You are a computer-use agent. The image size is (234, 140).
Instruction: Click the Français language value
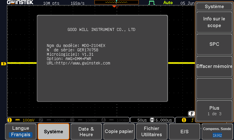pyautogui.click(x=20, y=135)
